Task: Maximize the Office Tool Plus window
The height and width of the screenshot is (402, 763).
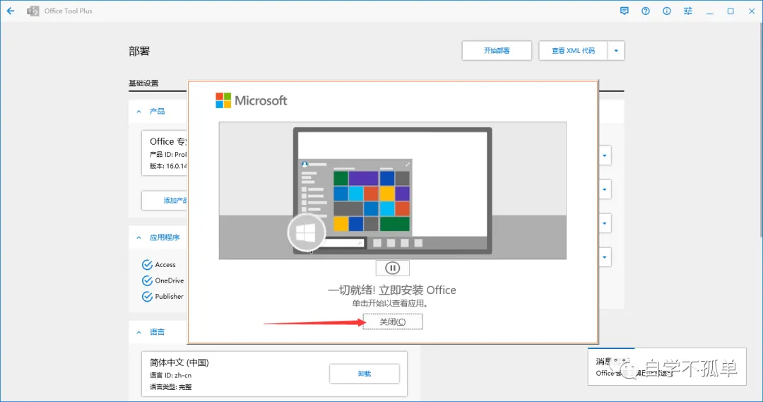Action: tap(731, 11)
